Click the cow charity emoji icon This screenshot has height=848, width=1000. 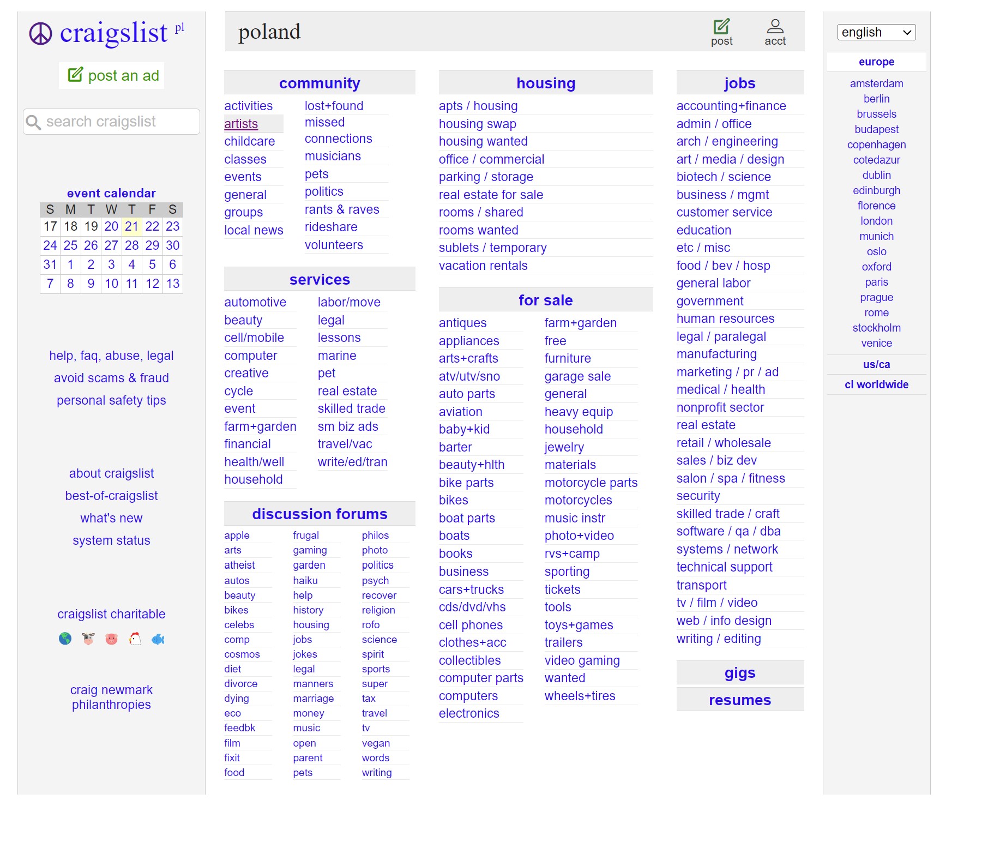point(88,639)
